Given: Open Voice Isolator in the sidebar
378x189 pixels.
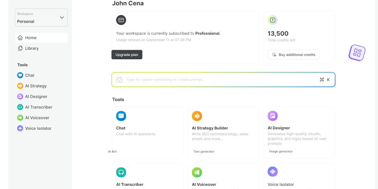Looking at the screenshot, I should [x=34, y=128].
